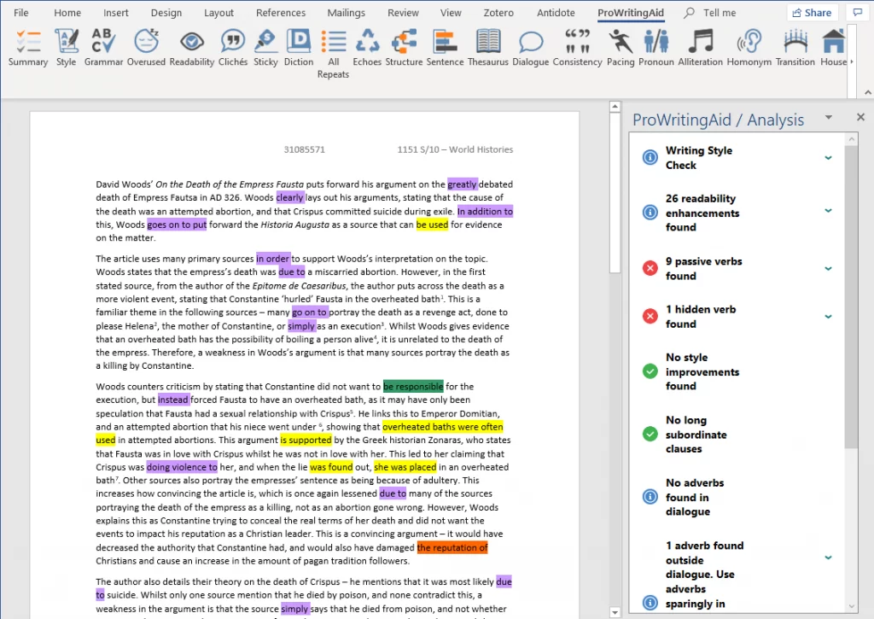Open the All Repeats report
The height and width of the screenshot is (619, 874).
click(x=334, y=54)
